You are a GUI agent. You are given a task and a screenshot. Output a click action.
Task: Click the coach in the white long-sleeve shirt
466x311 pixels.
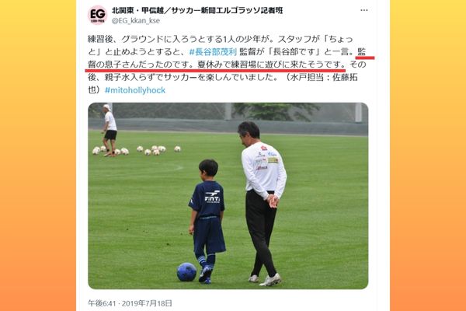pos(263,203)
